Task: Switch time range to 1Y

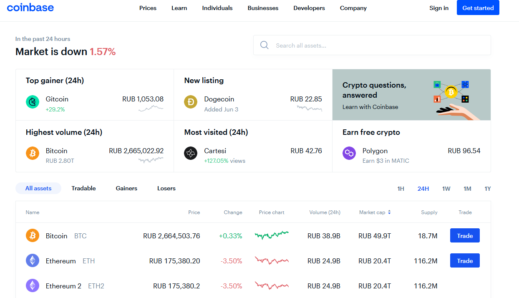Action: click(x=488, y=189)
